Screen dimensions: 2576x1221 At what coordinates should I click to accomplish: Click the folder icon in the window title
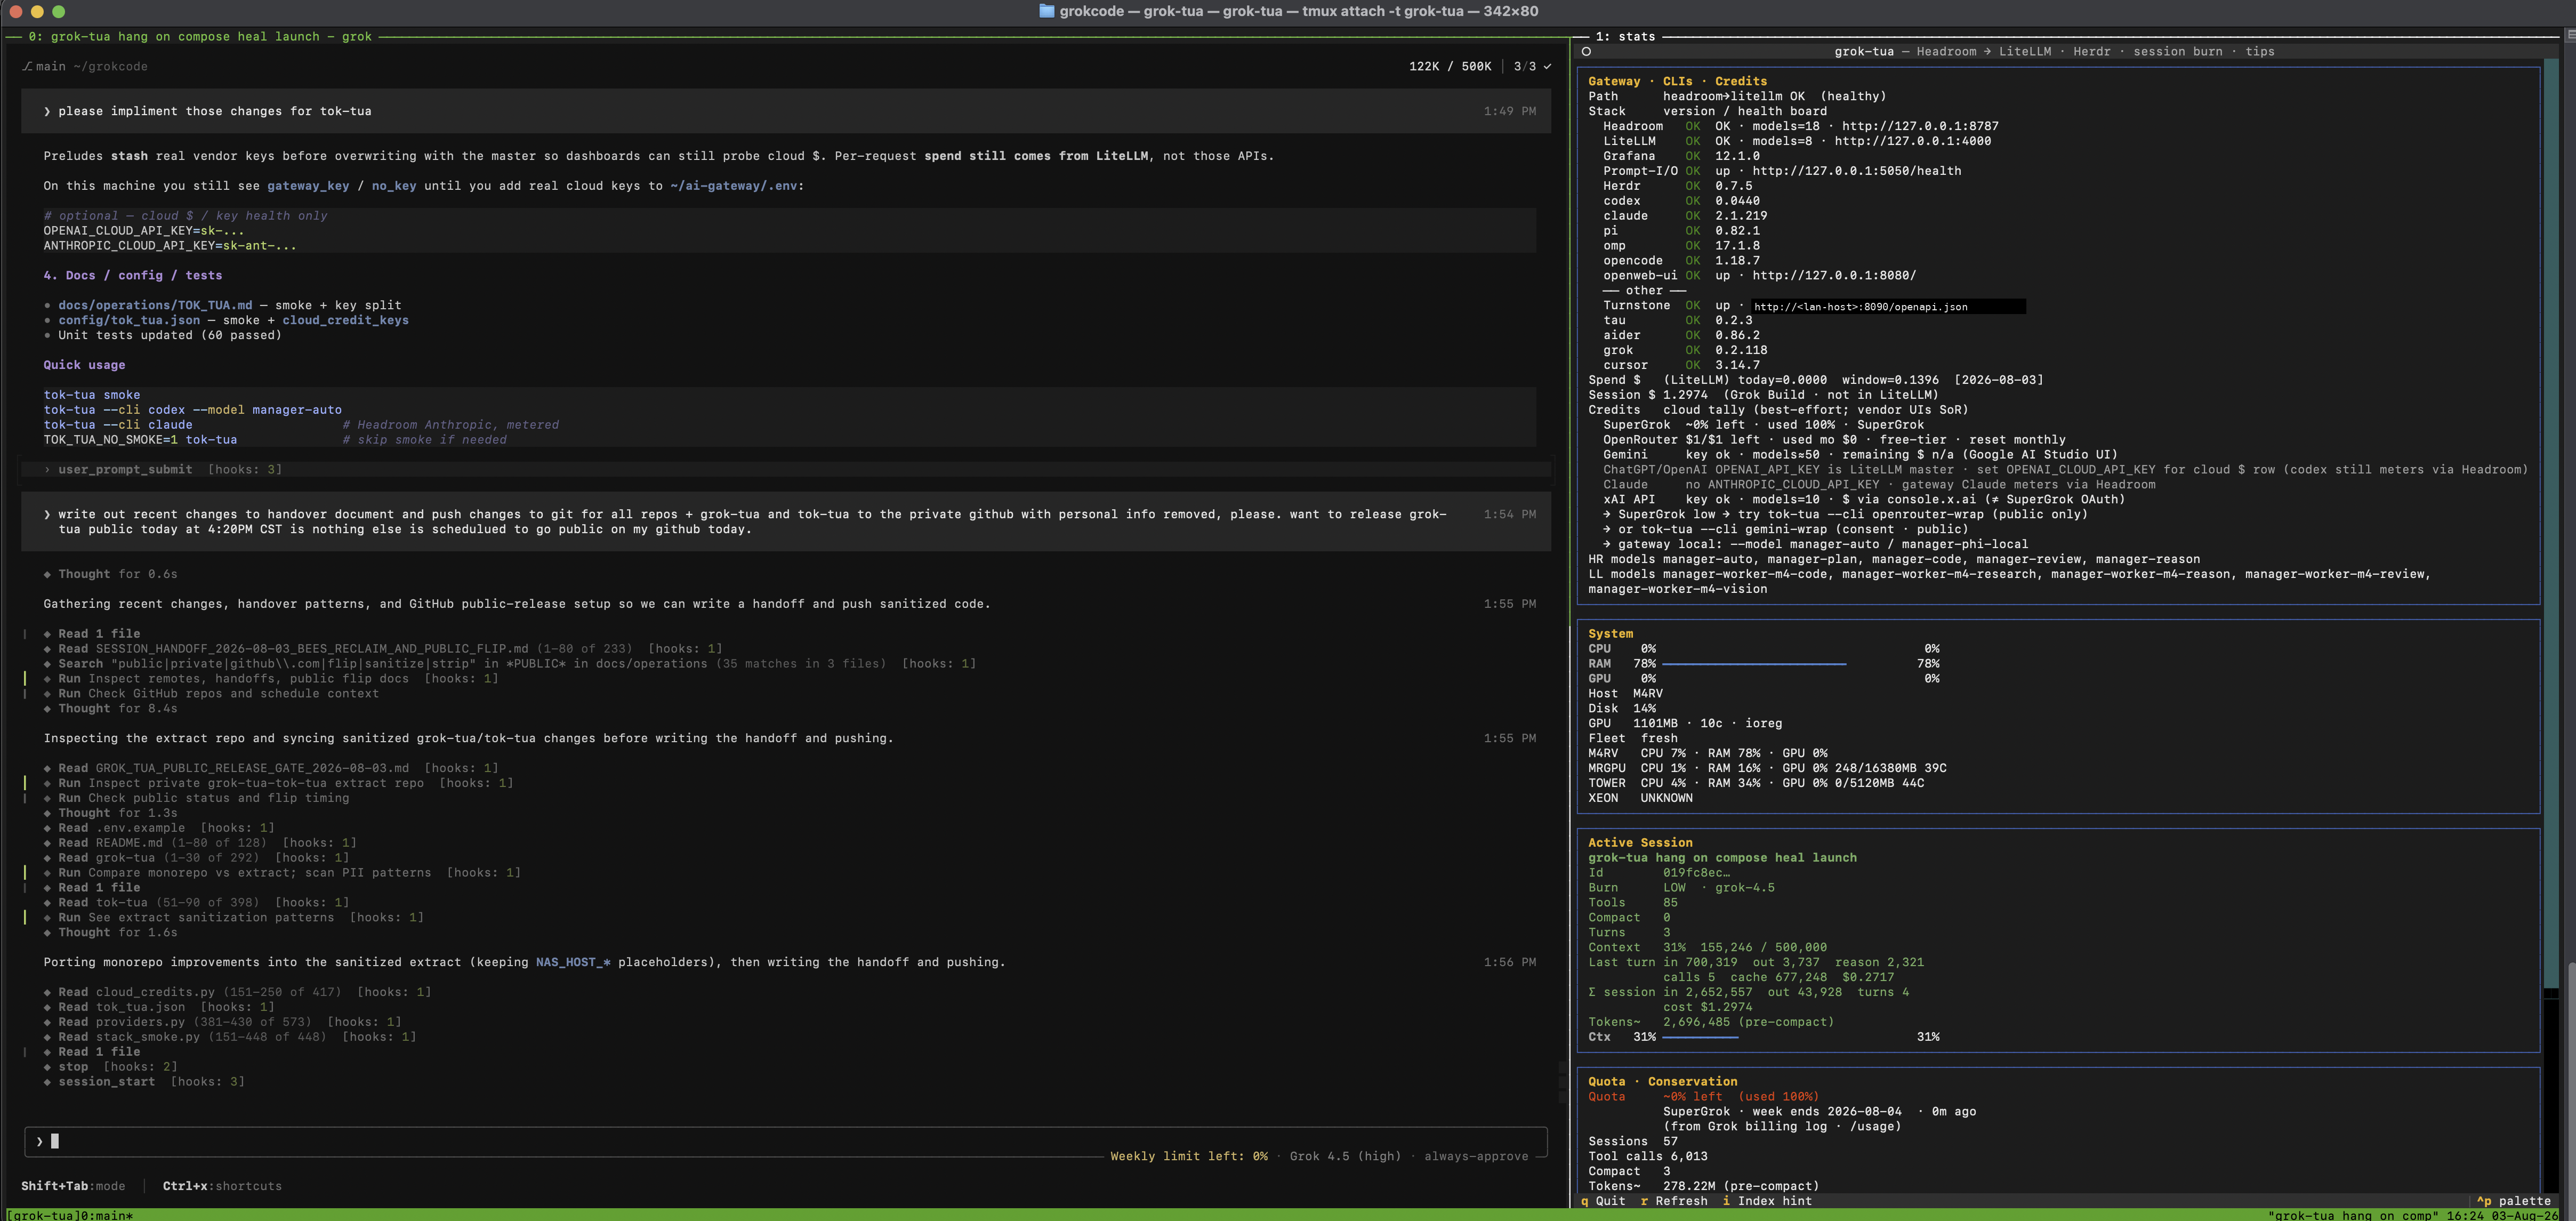click(1046, 11)
